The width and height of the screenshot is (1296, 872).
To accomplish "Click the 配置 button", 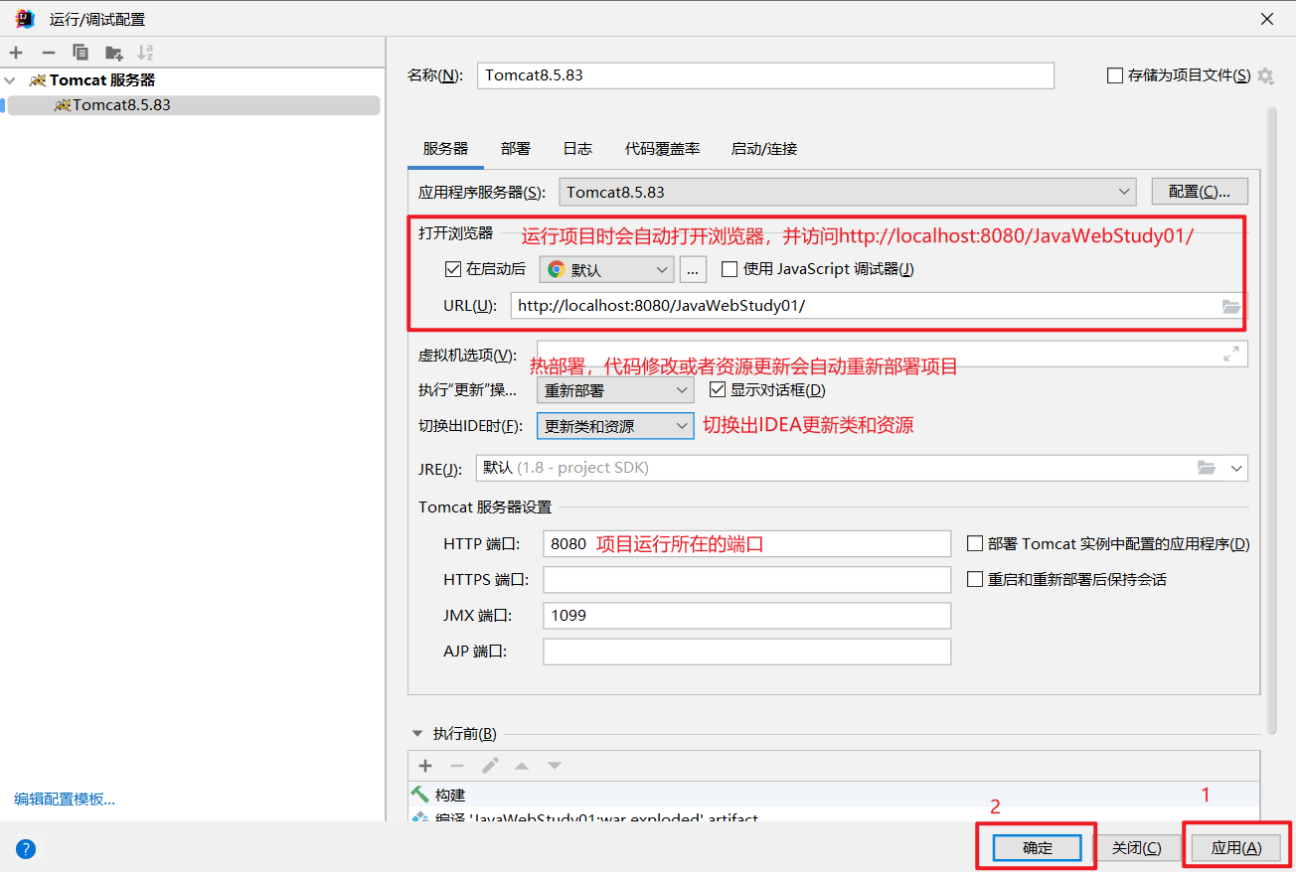I will [1200, 192].
